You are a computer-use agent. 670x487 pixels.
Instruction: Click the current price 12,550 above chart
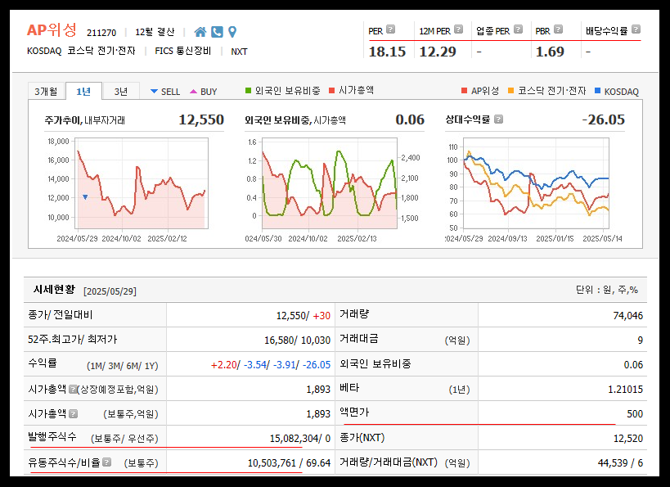(x=201, y=119)
